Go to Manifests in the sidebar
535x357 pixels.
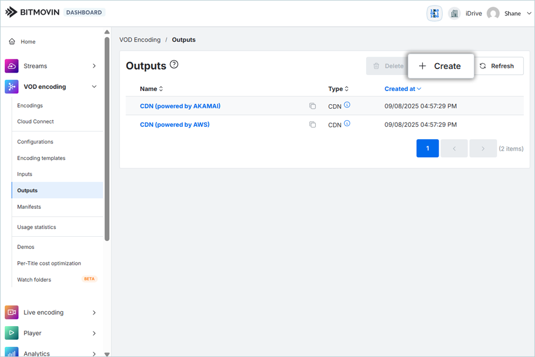pos(29,207)
